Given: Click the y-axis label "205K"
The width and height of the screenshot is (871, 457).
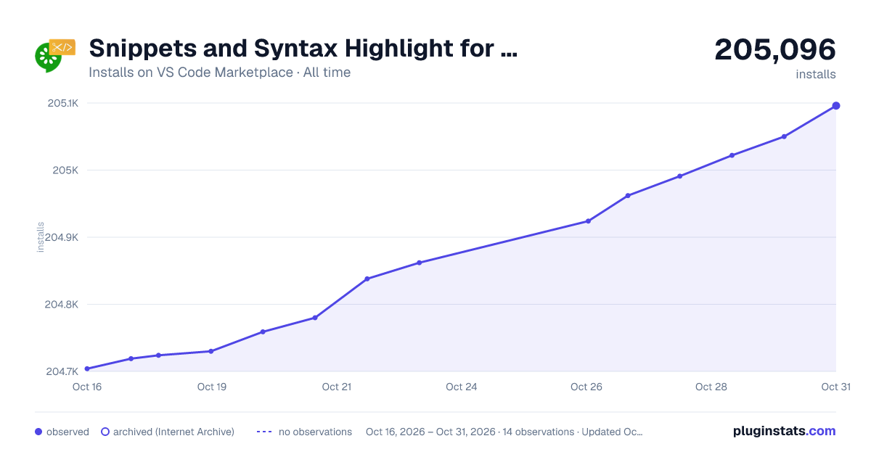Looking at the screenshot, I should click(67, 170).
